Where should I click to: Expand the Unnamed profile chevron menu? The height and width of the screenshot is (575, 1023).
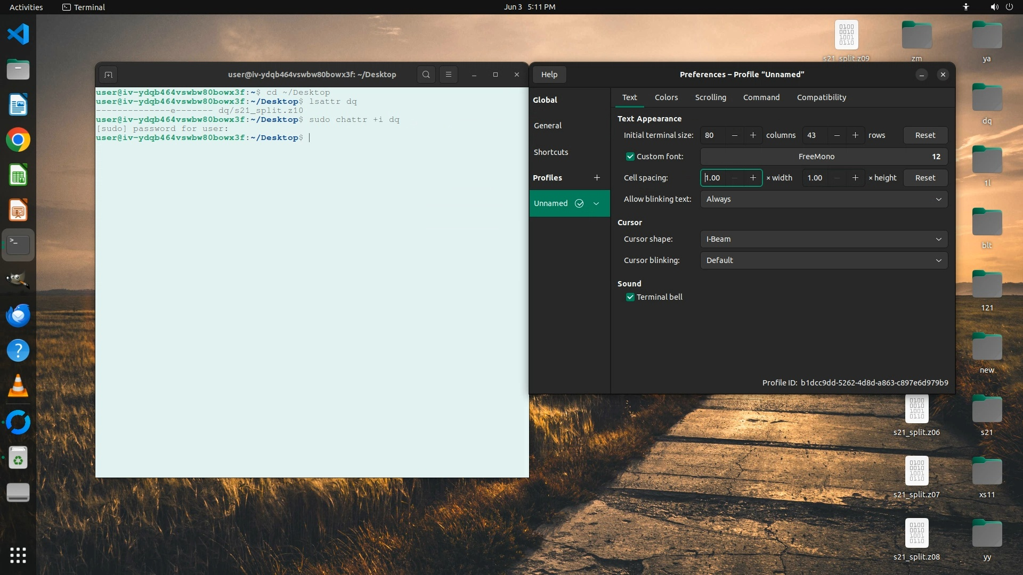[x=596, y=203]
